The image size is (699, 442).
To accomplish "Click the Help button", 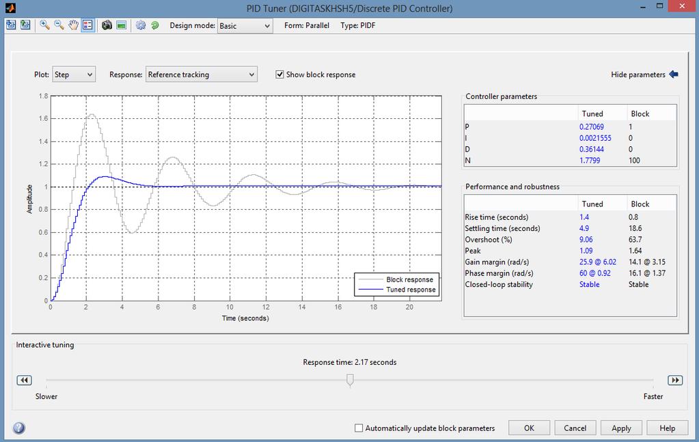I will coord(668,428).
